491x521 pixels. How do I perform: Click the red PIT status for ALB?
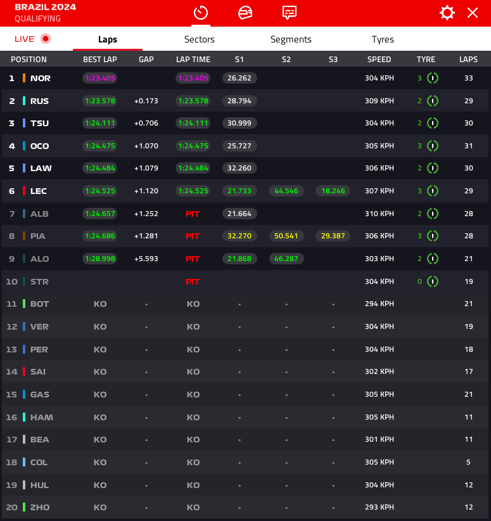193,214
